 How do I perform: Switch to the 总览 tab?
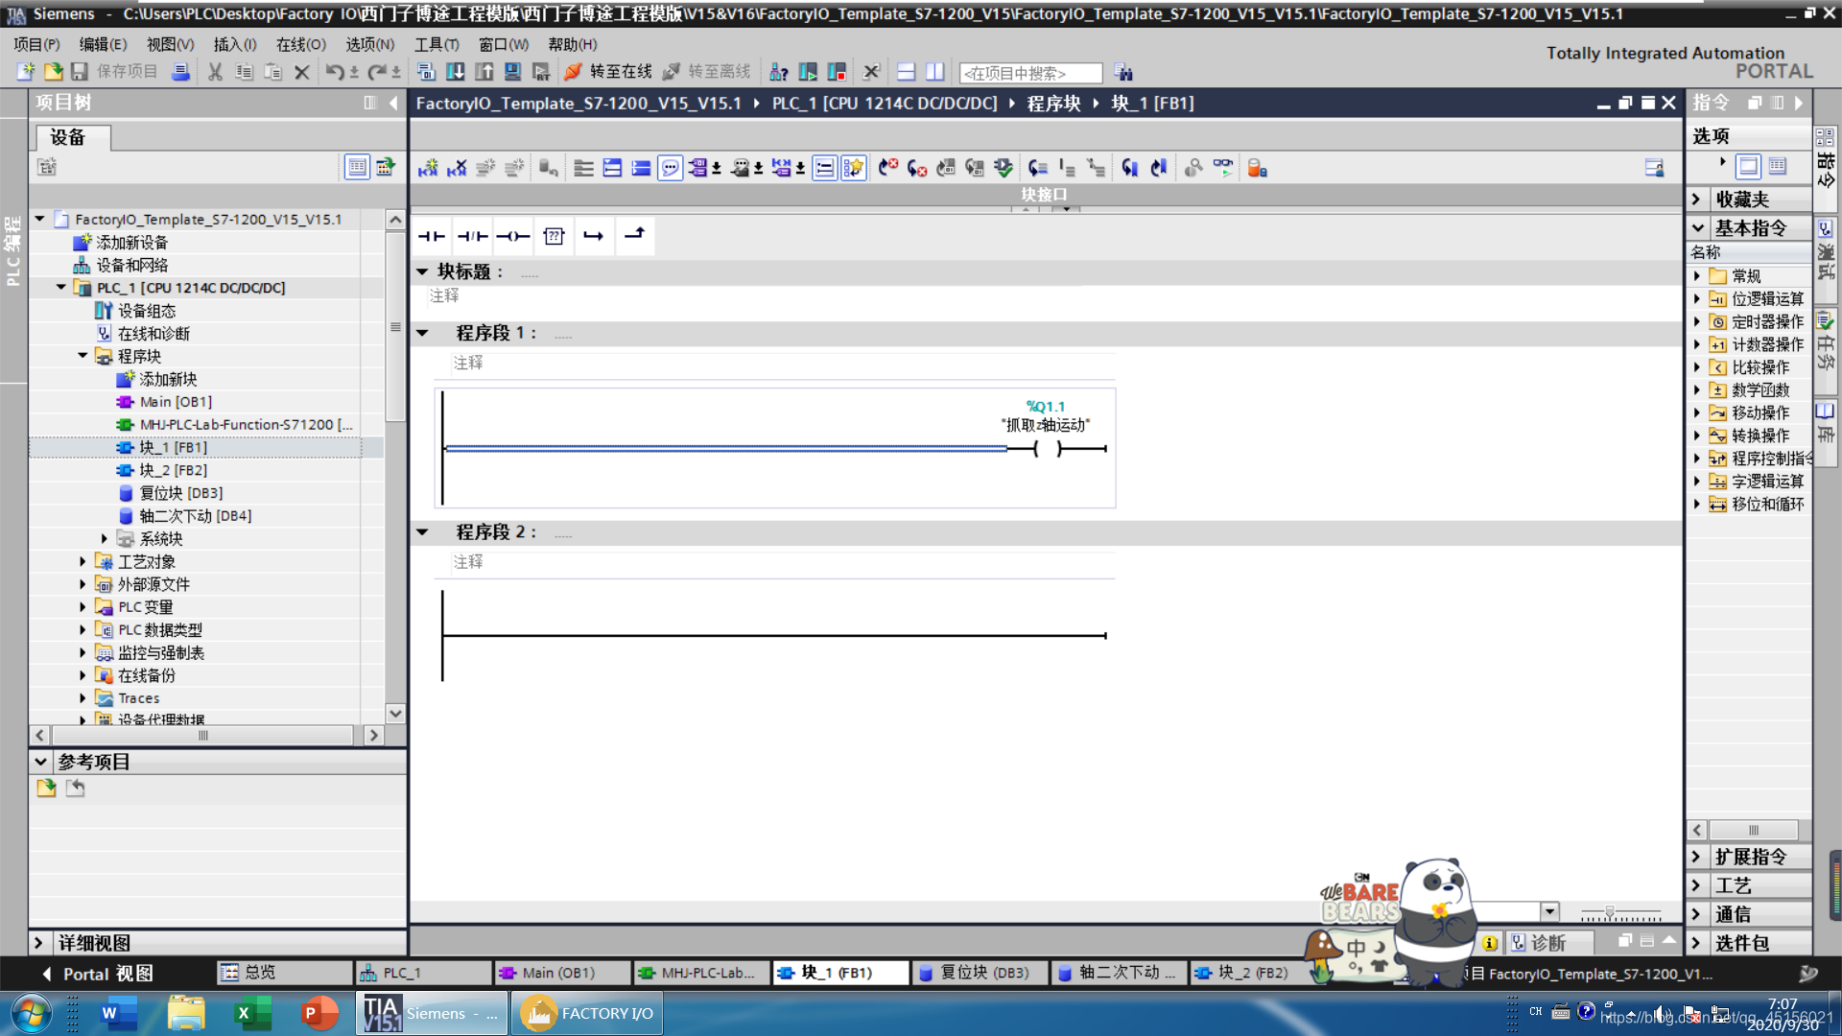pyautogui.click(x=284, y=973)
